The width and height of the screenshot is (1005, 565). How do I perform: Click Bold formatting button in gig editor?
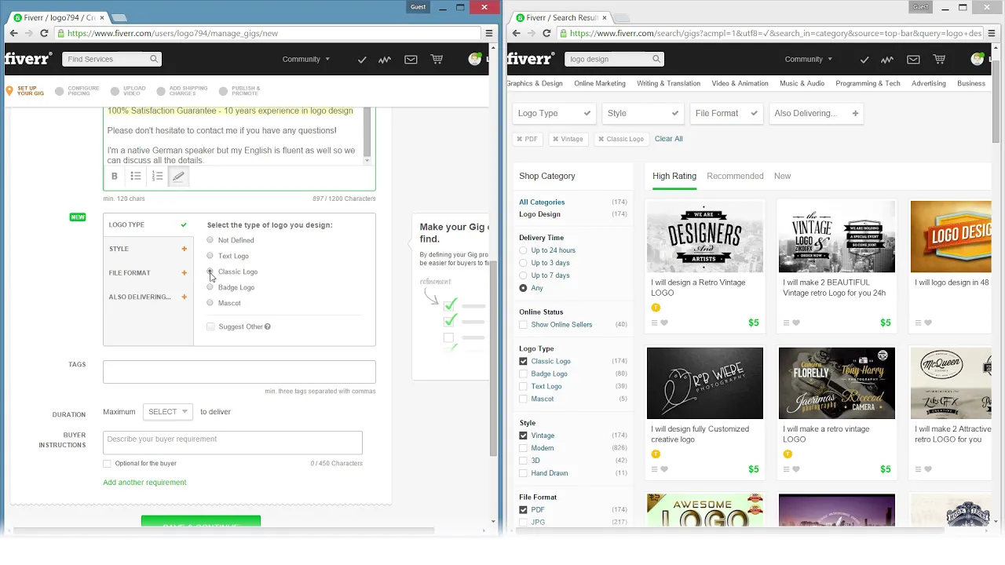[115, 177]
